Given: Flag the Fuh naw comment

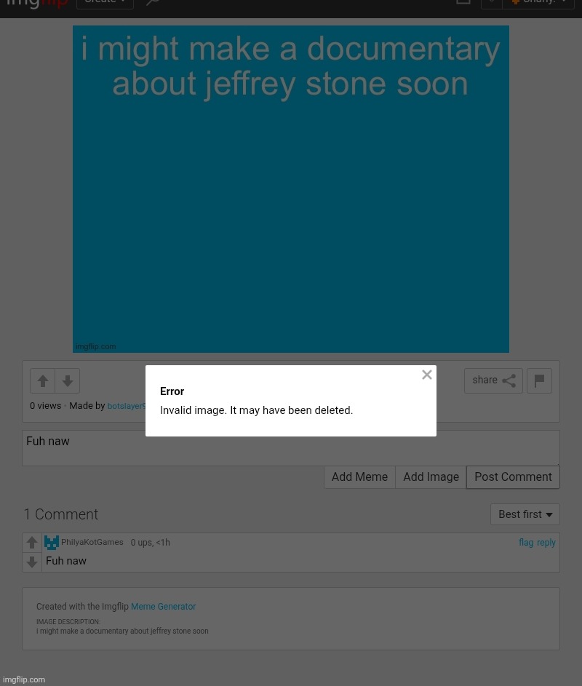Looking at the screenshot, I should pyautogui.click(x=525, y=543).
